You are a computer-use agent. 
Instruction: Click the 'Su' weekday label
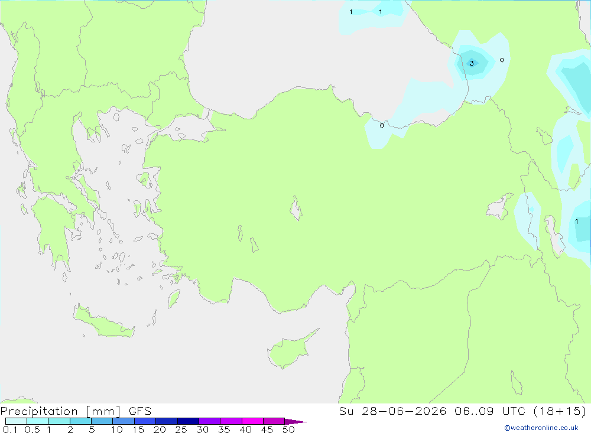(x=346, y=411)
